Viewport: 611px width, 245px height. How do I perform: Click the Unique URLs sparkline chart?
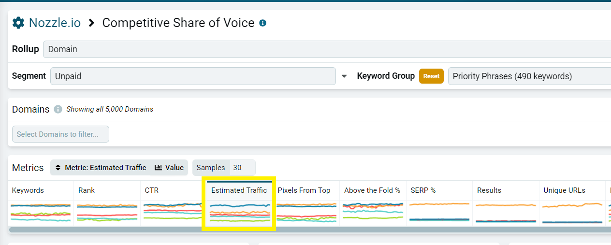pyautogui.click(x=572, y=213)
